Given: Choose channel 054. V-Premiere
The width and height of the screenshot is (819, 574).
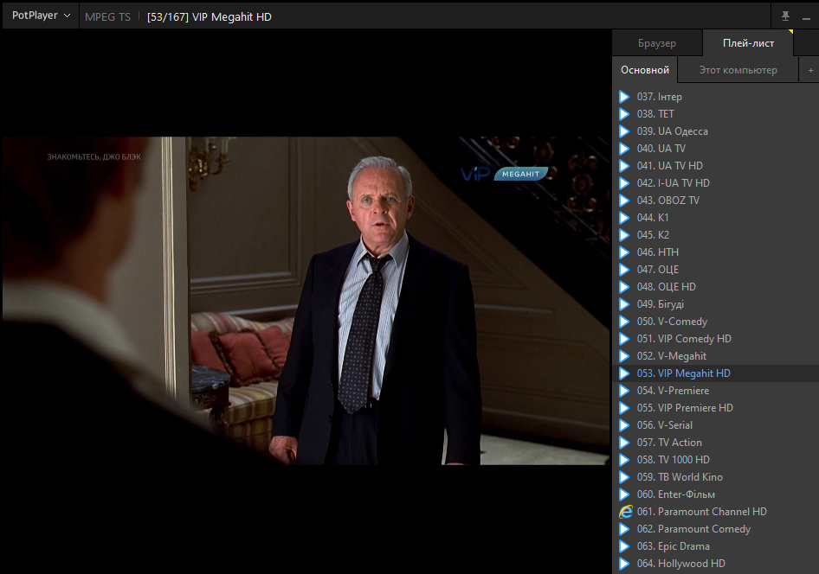Looking at the screenshot, I should 716,391.
